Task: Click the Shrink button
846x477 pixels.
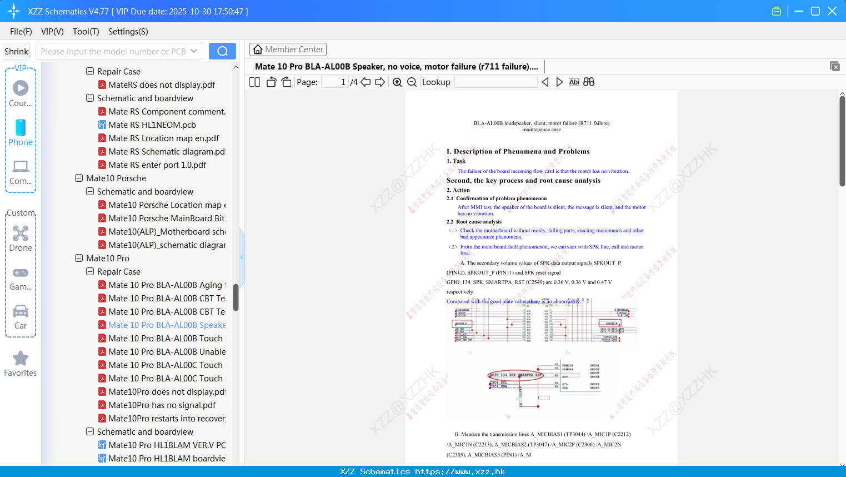Action: click(x=17, y=51)
